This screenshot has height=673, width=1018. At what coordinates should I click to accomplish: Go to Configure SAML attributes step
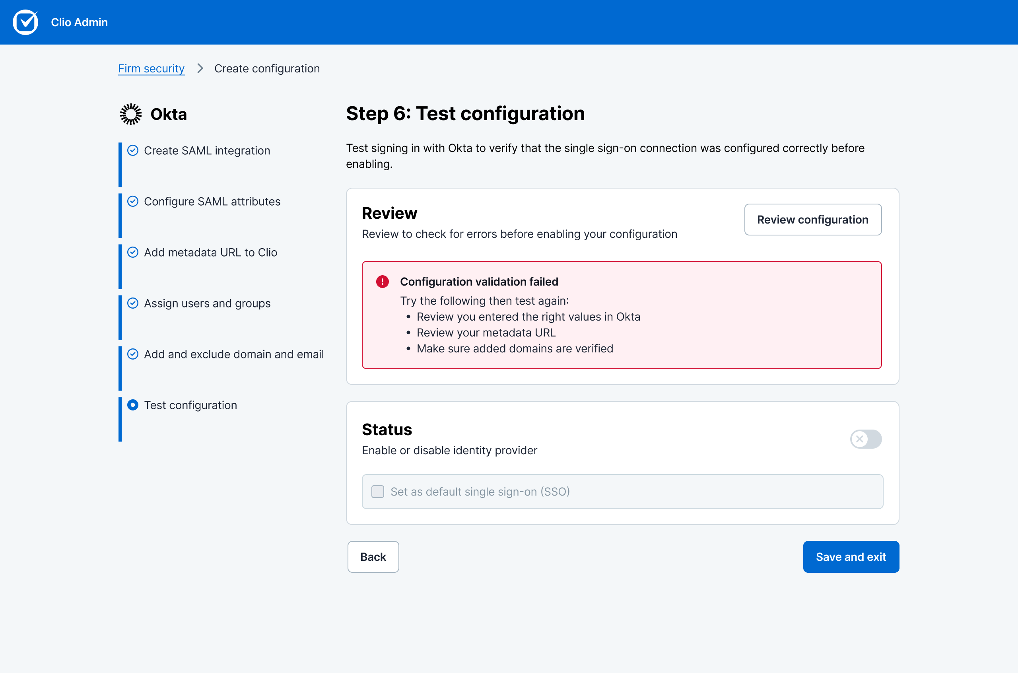[x=212, y=201]
